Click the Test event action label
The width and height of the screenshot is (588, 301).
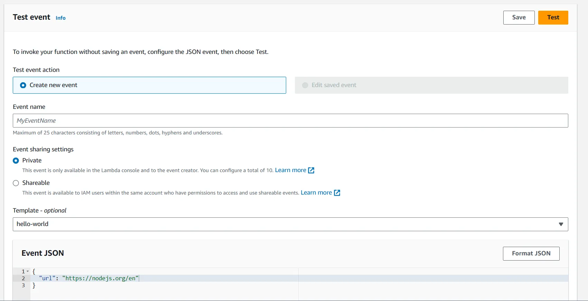(36, 70)
